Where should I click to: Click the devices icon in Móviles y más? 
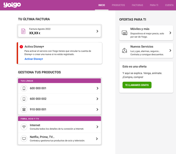[124, 33]
